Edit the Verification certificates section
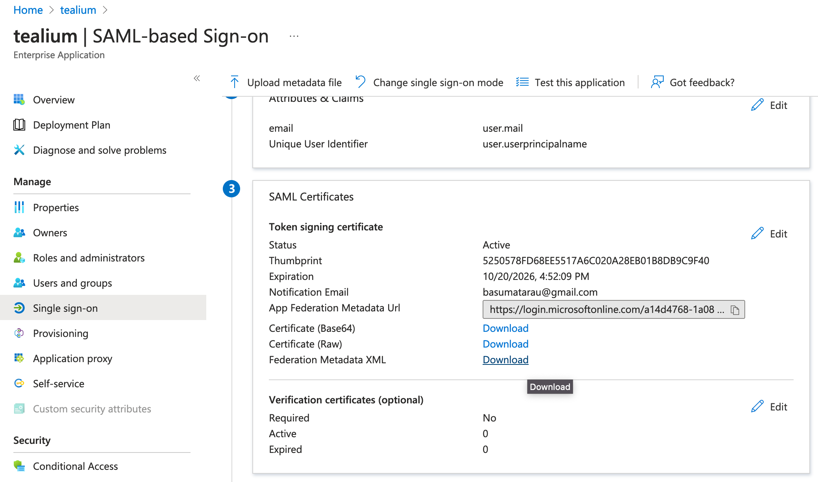818x482 pixels. point(769,407)
